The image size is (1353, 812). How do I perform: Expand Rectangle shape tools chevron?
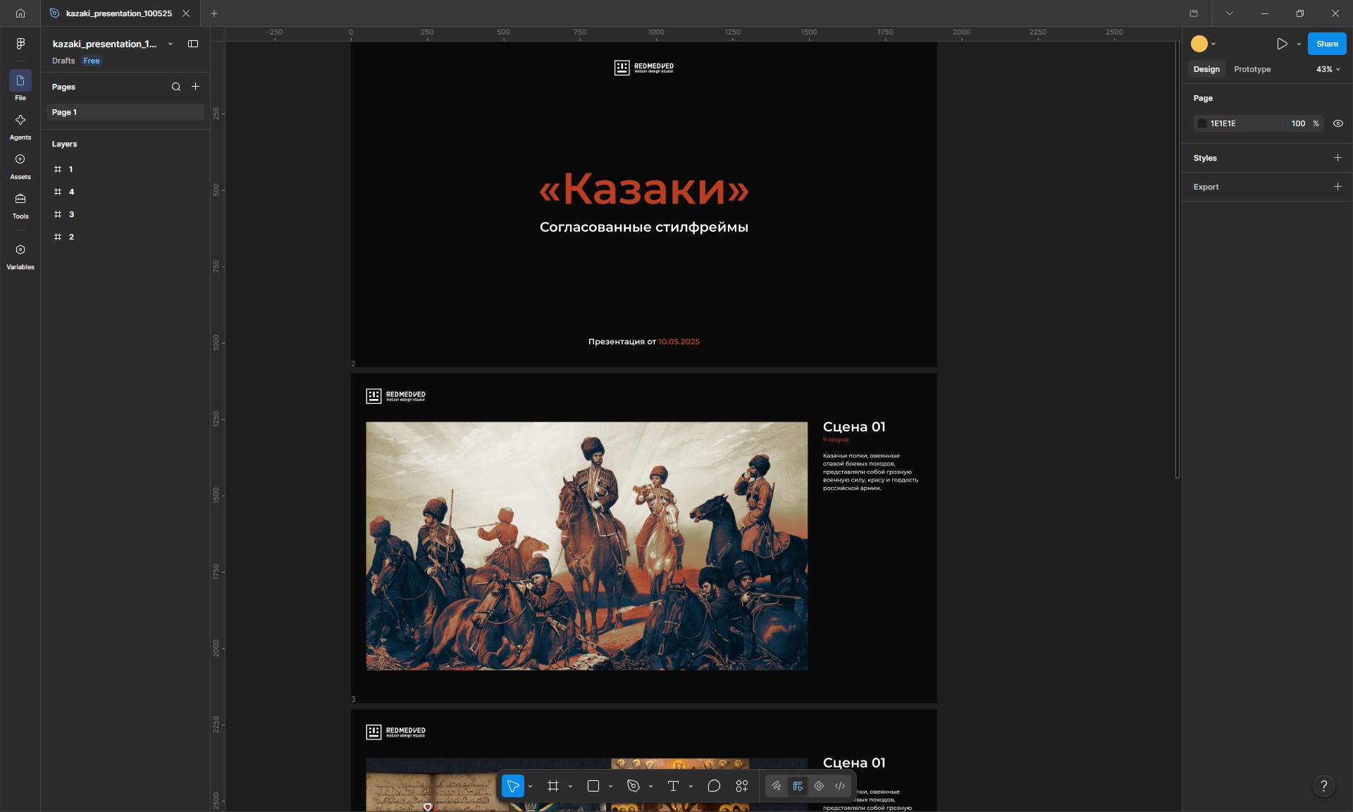click(610, 786)
